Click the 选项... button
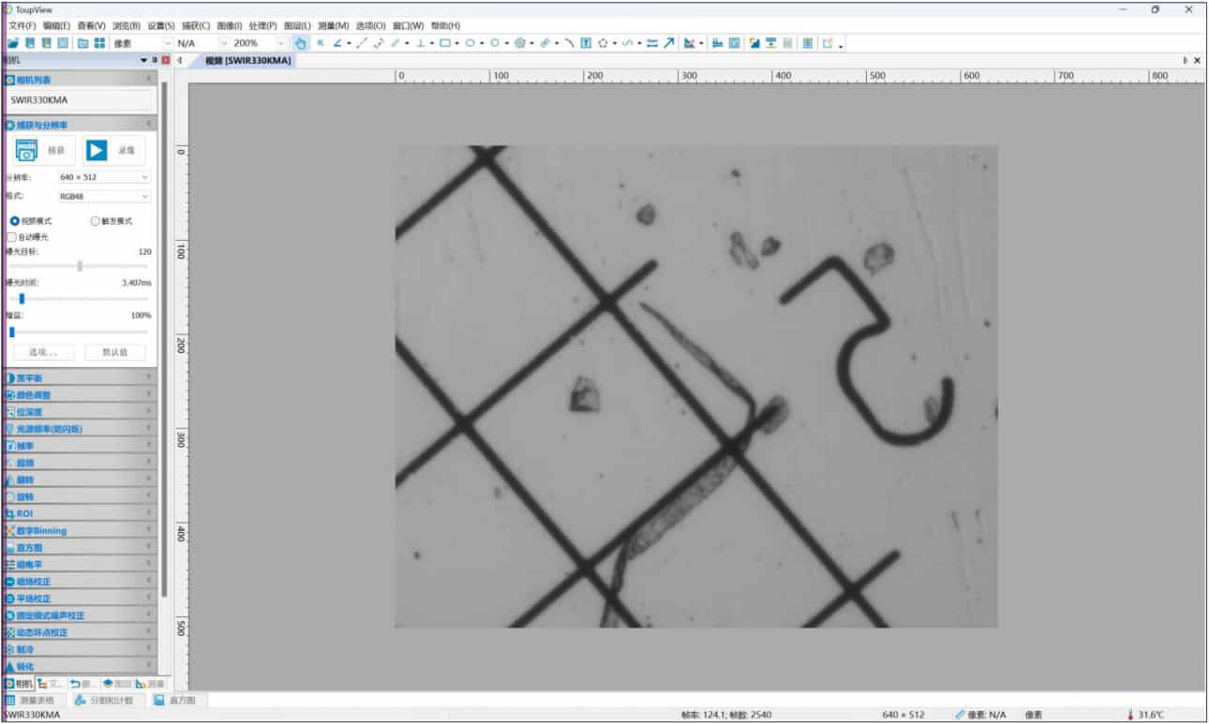 (44, 352)
